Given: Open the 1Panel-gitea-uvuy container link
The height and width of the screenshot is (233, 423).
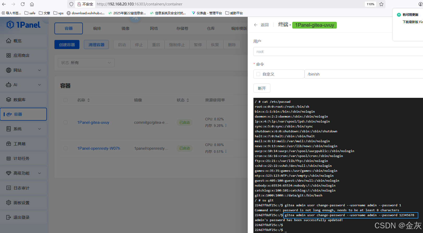Looking at the screenshot, I should tap(93, 122).
